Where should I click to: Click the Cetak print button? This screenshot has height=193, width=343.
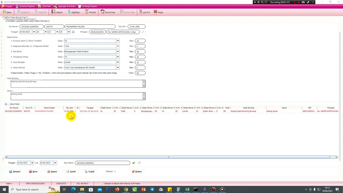click(90, 172)
